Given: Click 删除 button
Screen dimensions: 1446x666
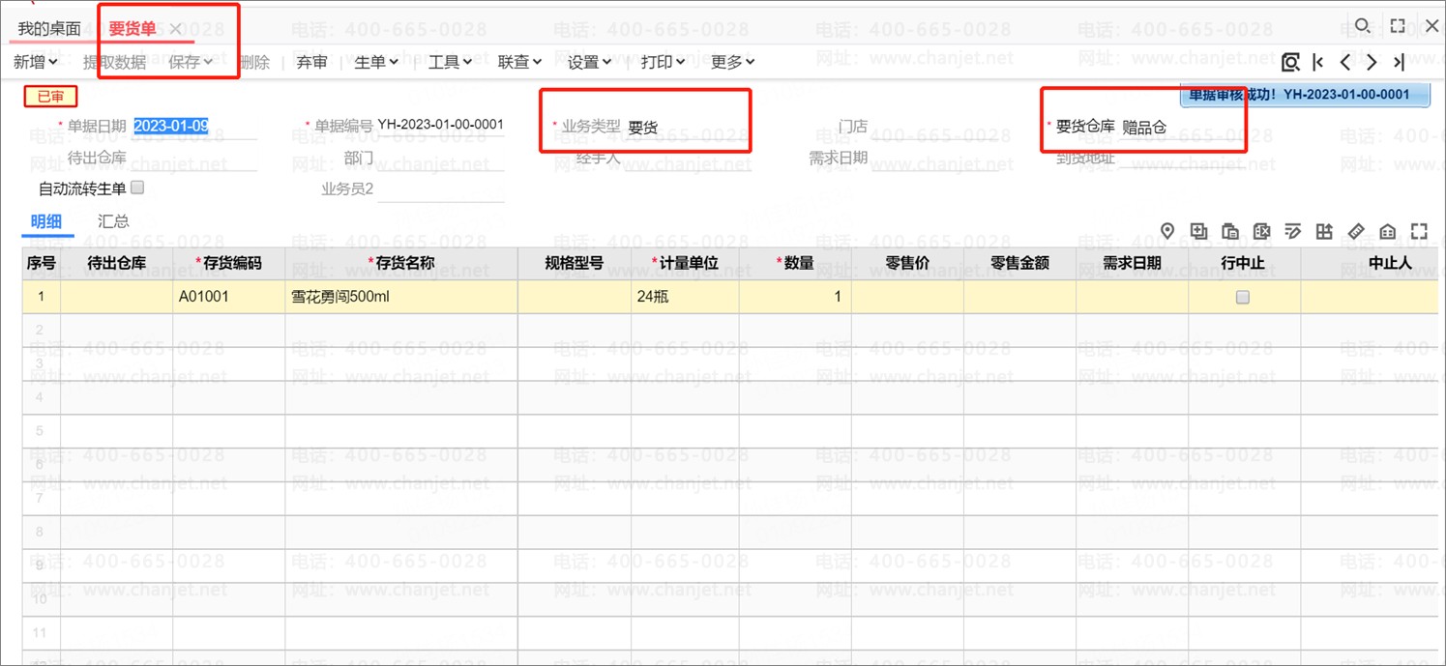Looking at the screenshot, I should [x=254, y=62].
